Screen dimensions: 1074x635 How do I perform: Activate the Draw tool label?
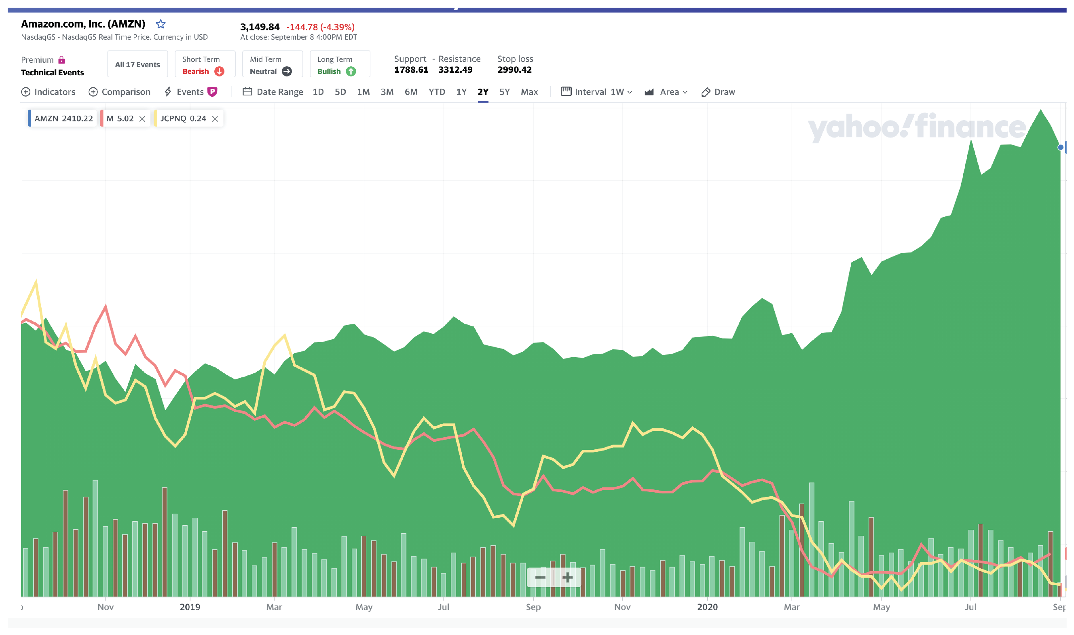(724, 92)
